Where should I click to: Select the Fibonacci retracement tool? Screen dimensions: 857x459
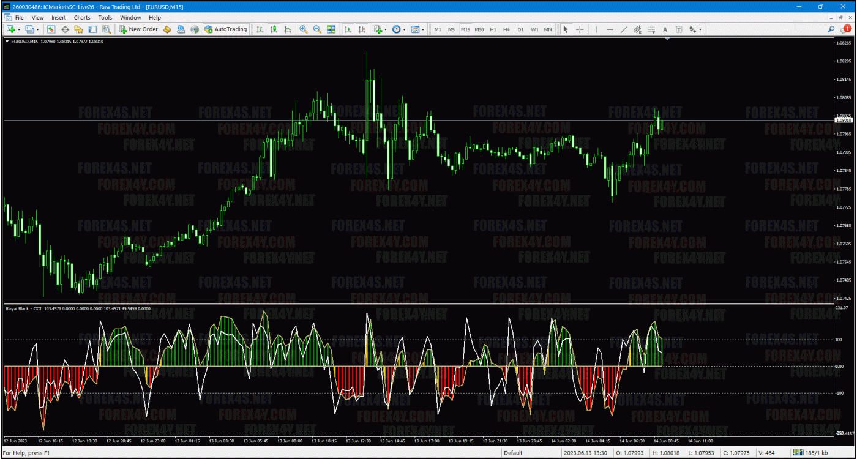[x=651, y=29]
